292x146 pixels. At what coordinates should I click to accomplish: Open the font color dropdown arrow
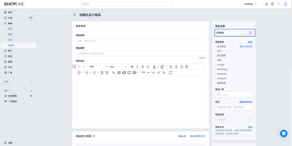tap(158, 67)
